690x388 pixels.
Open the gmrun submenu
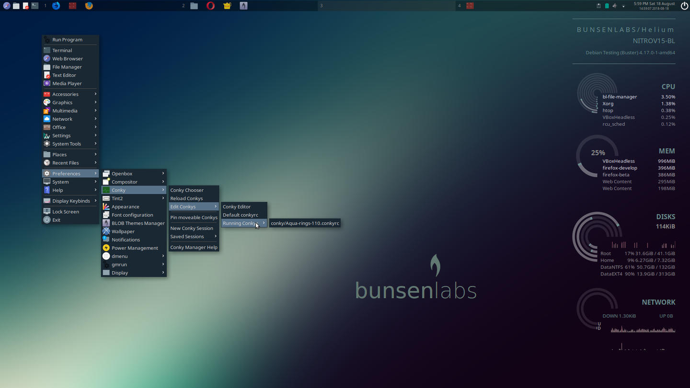[x=134, y=264]
